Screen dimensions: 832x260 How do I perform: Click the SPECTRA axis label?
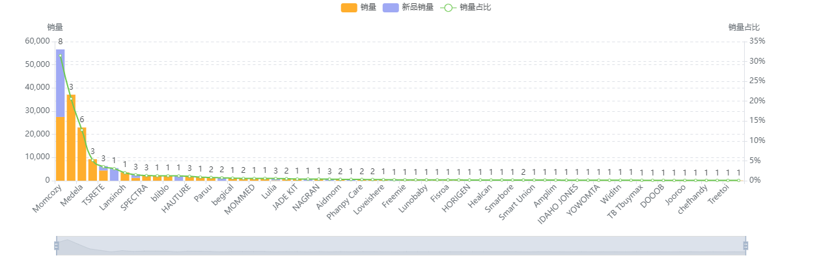click(135, 196)
